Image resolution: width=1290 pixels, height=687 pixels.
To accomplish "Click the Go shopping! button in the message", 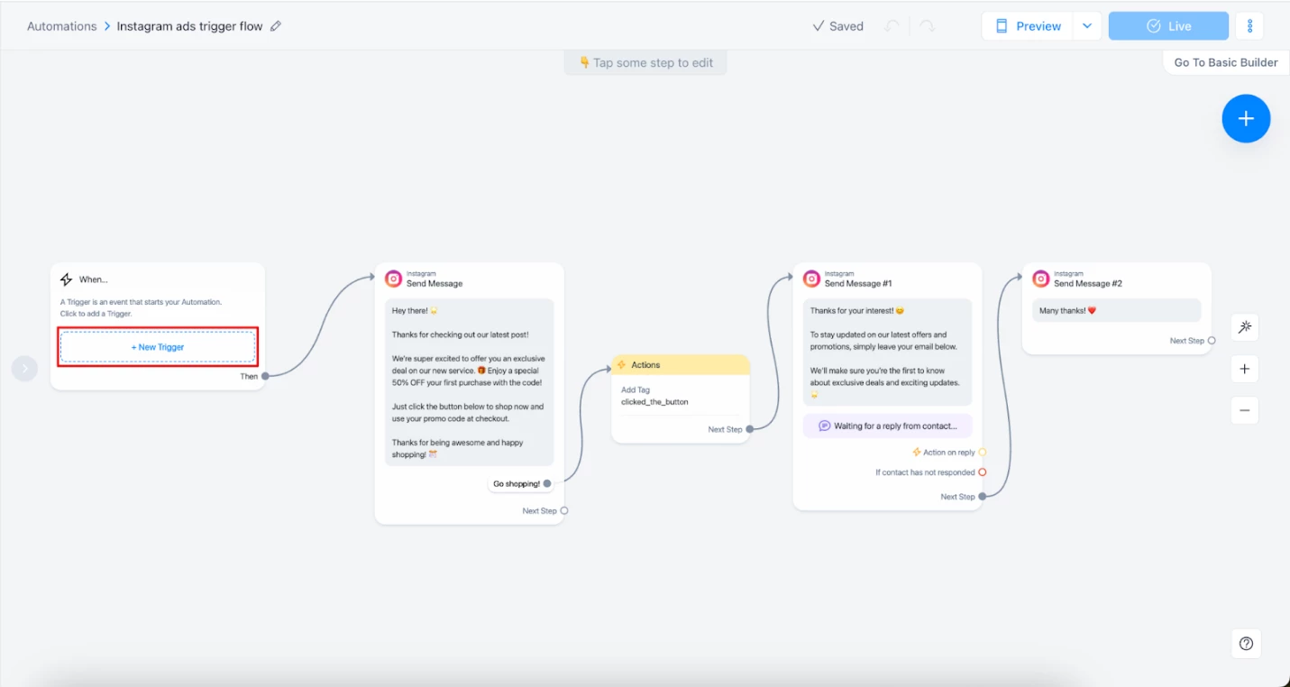I will click(517, 484).
